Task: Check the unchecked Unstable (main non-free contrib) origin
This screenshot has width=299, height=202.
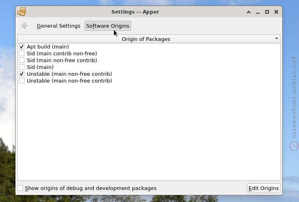Action: tap(22, 81)
